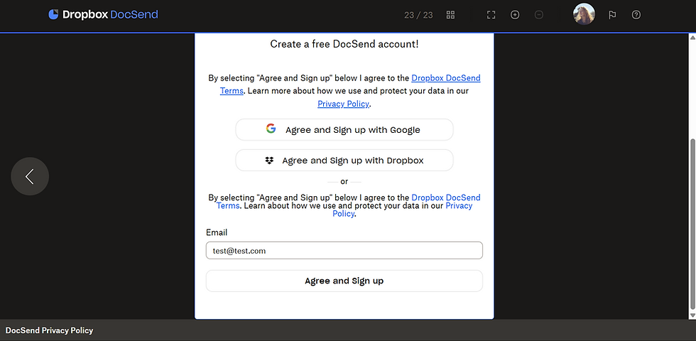
Task: Zoom out with the minus icon
Action: 539,15
